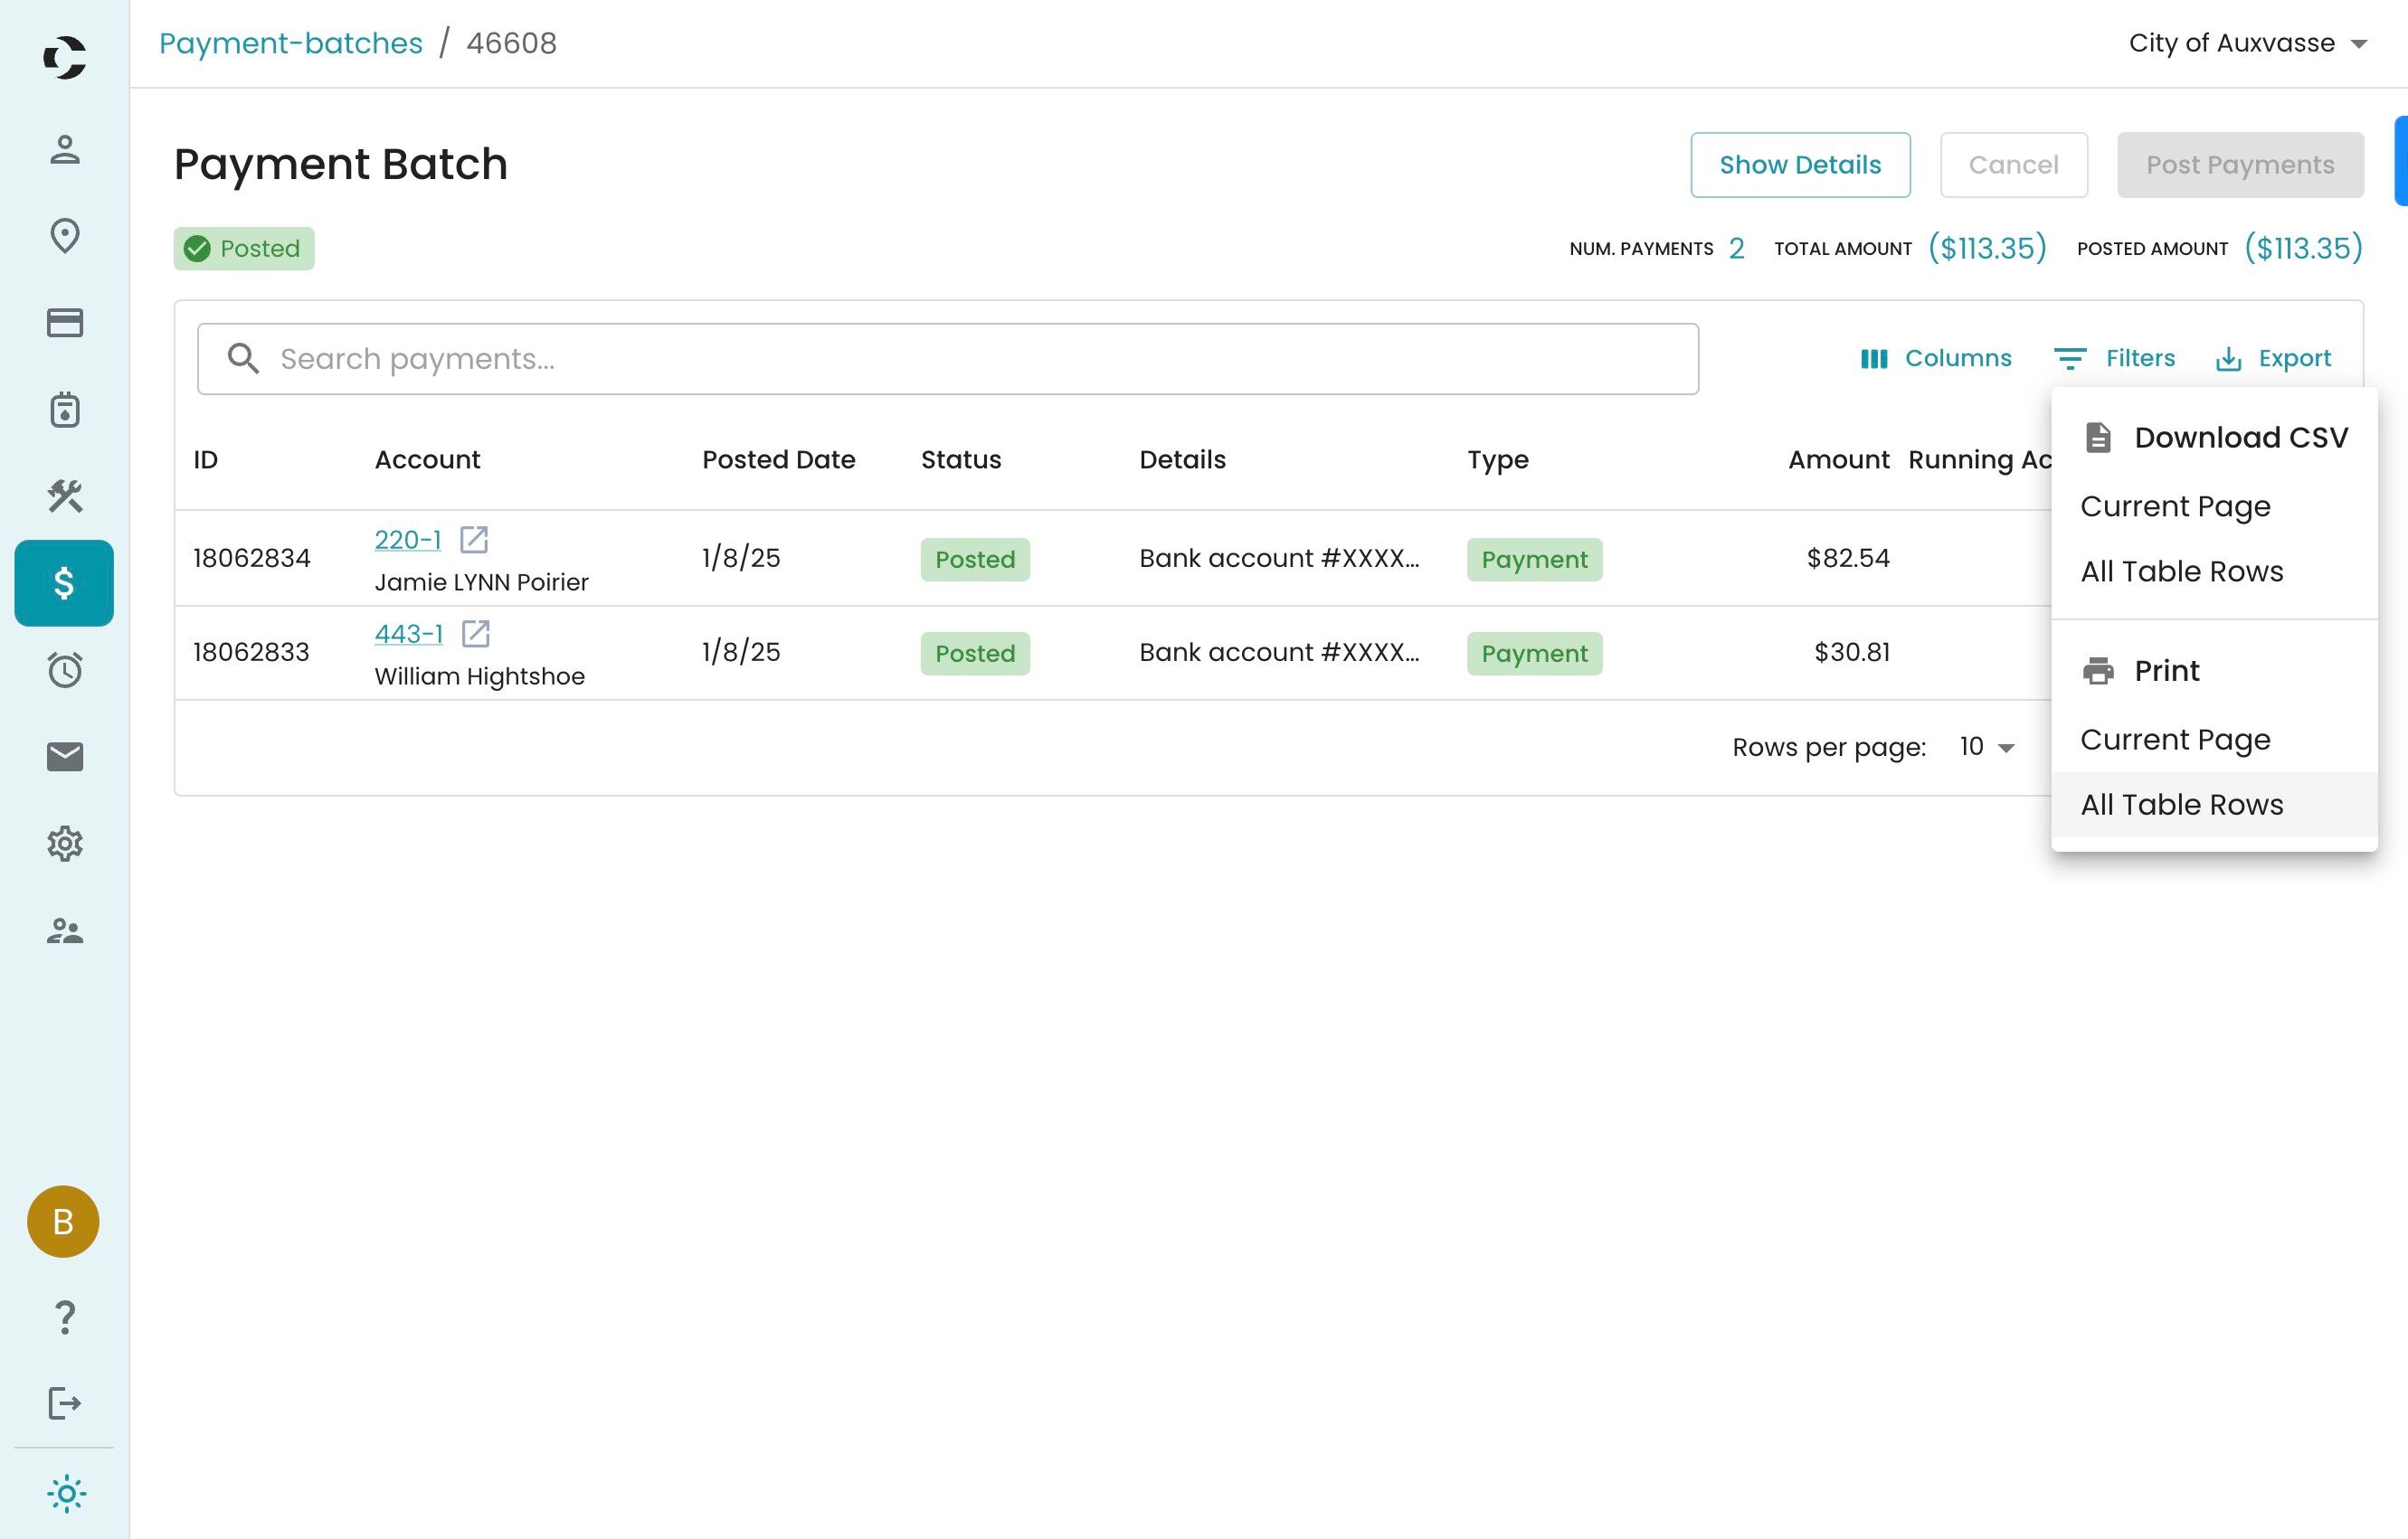Screen dimensions: 2408x1539
Task: Select Current Page under Download CSV
Action: coord(2174,506)
